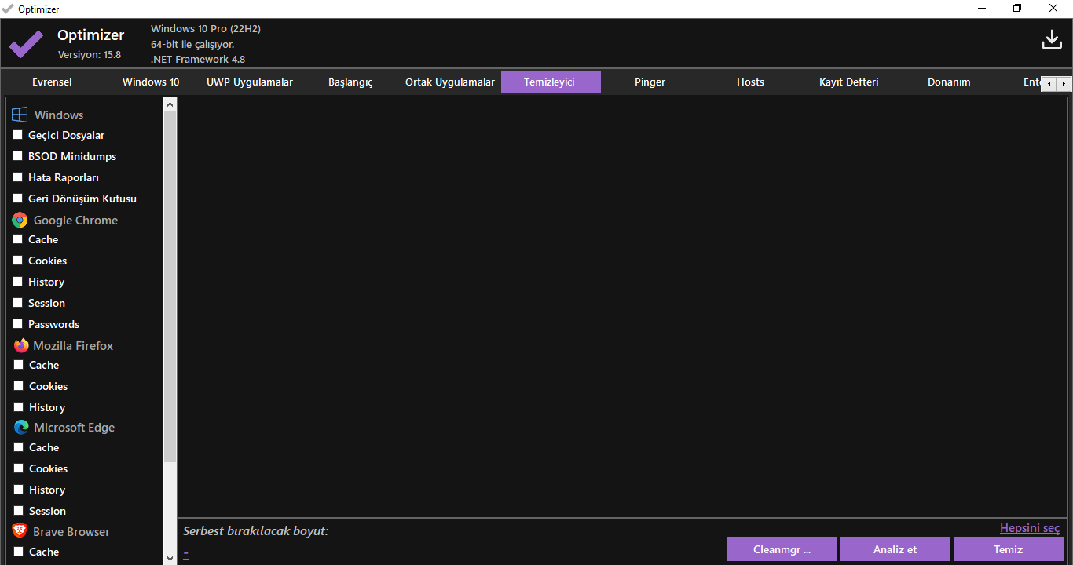The height and width of the screenshot is (565, 1073).
Task: Open Ortak Uygulamalar tab
Action: click(450, 82)
